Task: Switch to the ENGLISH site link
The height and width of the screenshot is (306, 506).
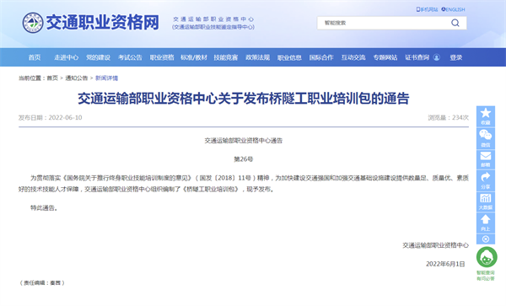Action: point(454,9)
